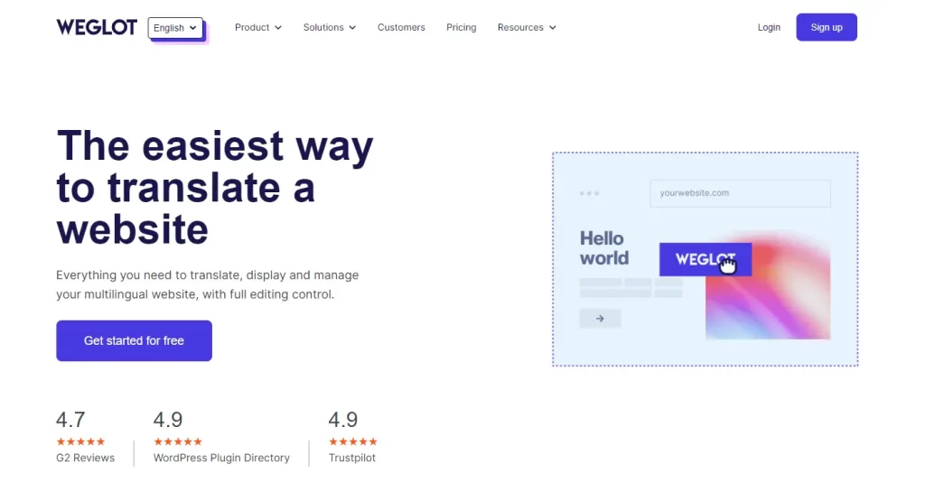Click the arrow button in website mockup
Screen dimensions: 925x492
point(600,319)
